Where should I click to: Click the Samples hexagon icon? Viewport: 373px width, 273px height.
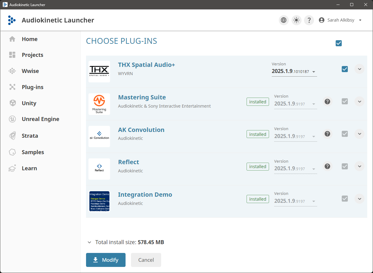tap(12, 152)
